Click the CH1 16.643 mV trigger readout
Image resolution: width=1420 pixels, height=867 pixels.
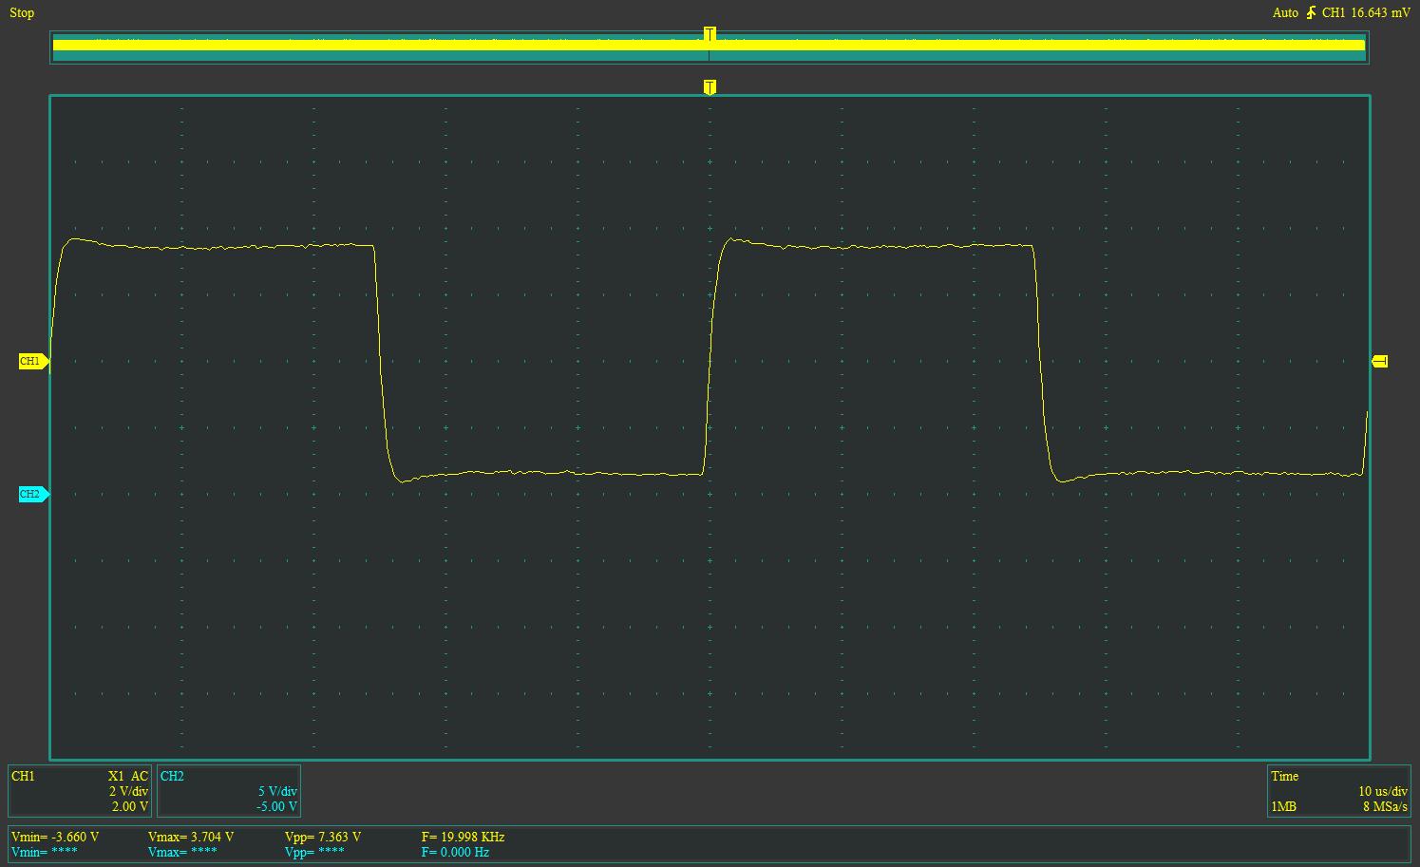pos(1366,13)
